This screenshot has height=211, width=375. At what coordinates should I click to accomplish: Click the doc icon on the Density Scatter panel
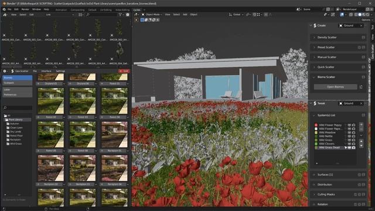point(363,38)
